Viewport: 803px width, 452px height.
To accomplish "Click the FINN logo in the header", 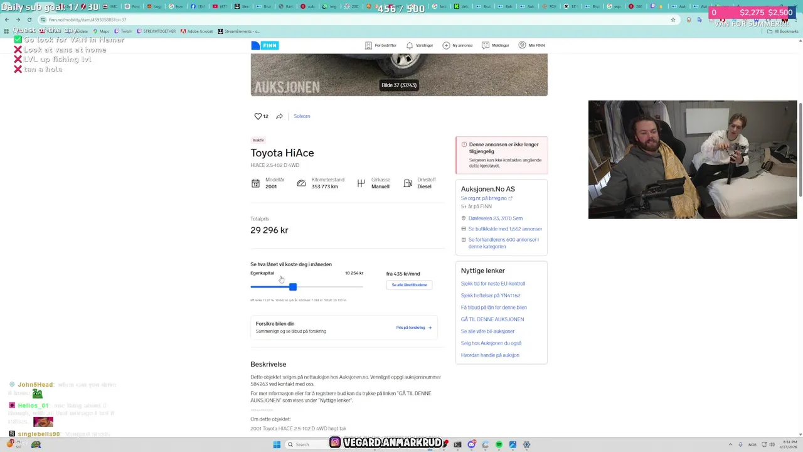I will point(265,45).
